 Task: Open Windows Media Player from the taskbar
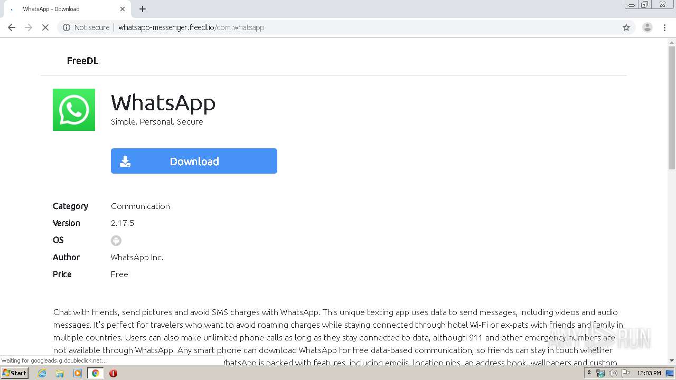pyautogui.click(x=78, y=373)
